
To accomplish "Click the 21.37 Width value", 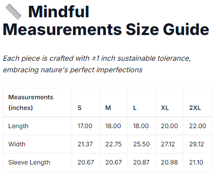I will 85,144.
